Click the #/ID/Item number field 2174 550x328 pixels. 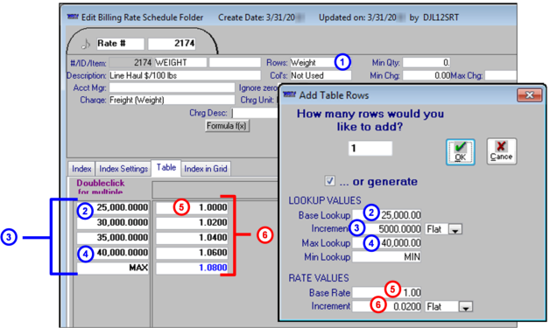[130, 63]
